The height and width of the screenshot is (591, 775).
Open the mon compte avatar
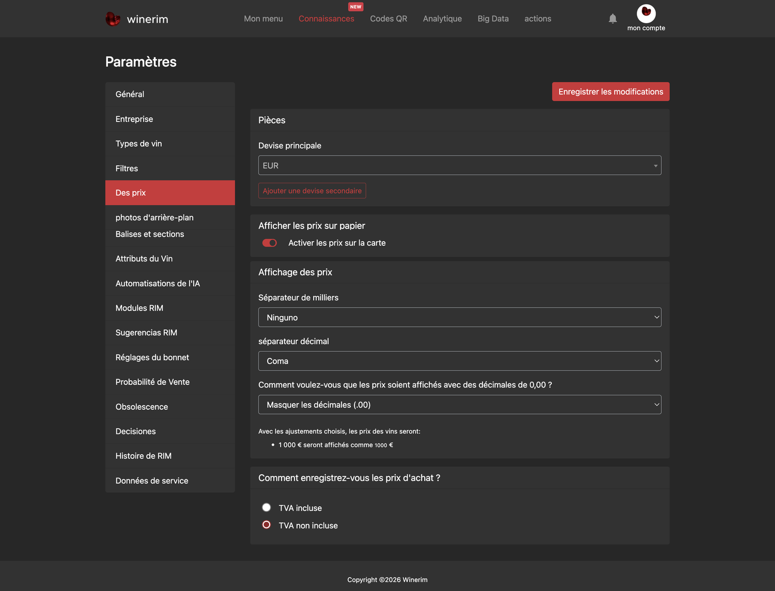click(646, 13)
